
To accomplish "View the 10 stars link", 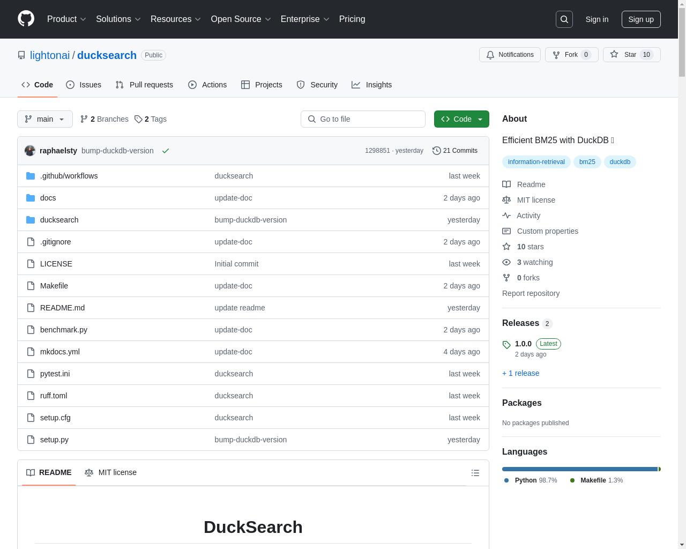I will pyautogui.click(x=523, y=247).
